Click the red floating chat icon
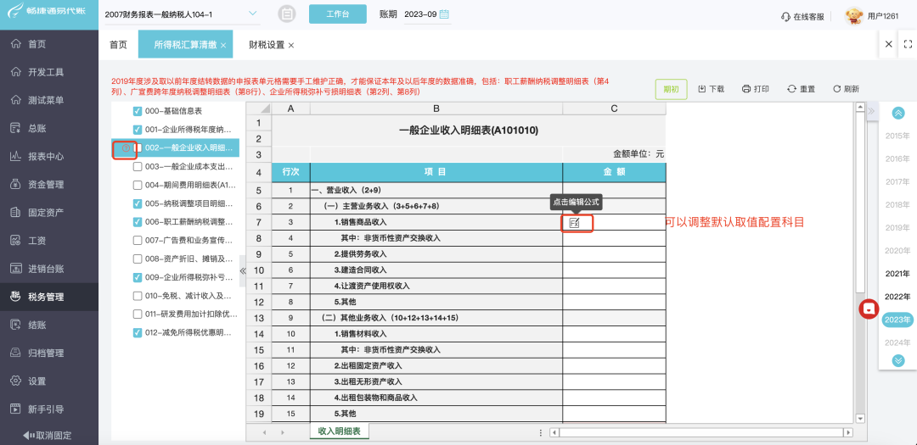 869,308
